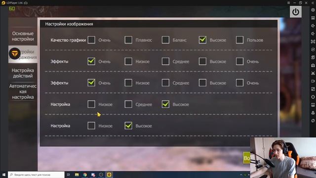
Task: Open keyboard mapping tool in sidebar
Action: pyautogui.click(x=313, y=18)
